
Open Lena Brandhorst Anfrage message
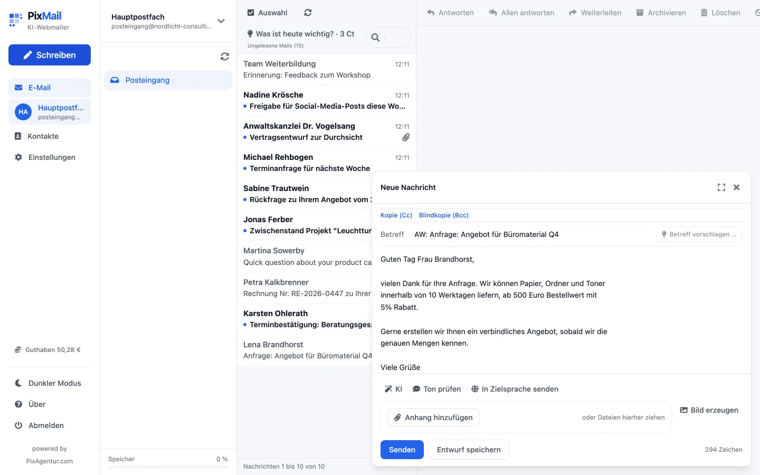pyautogui.click(x=305, y=350)
